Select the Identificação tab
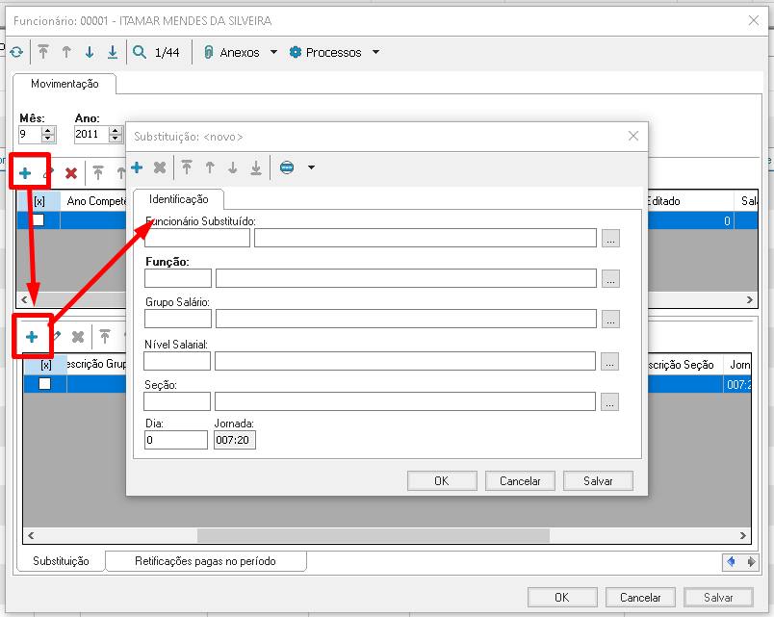774x617 pixels. click(x=179, y=199)
